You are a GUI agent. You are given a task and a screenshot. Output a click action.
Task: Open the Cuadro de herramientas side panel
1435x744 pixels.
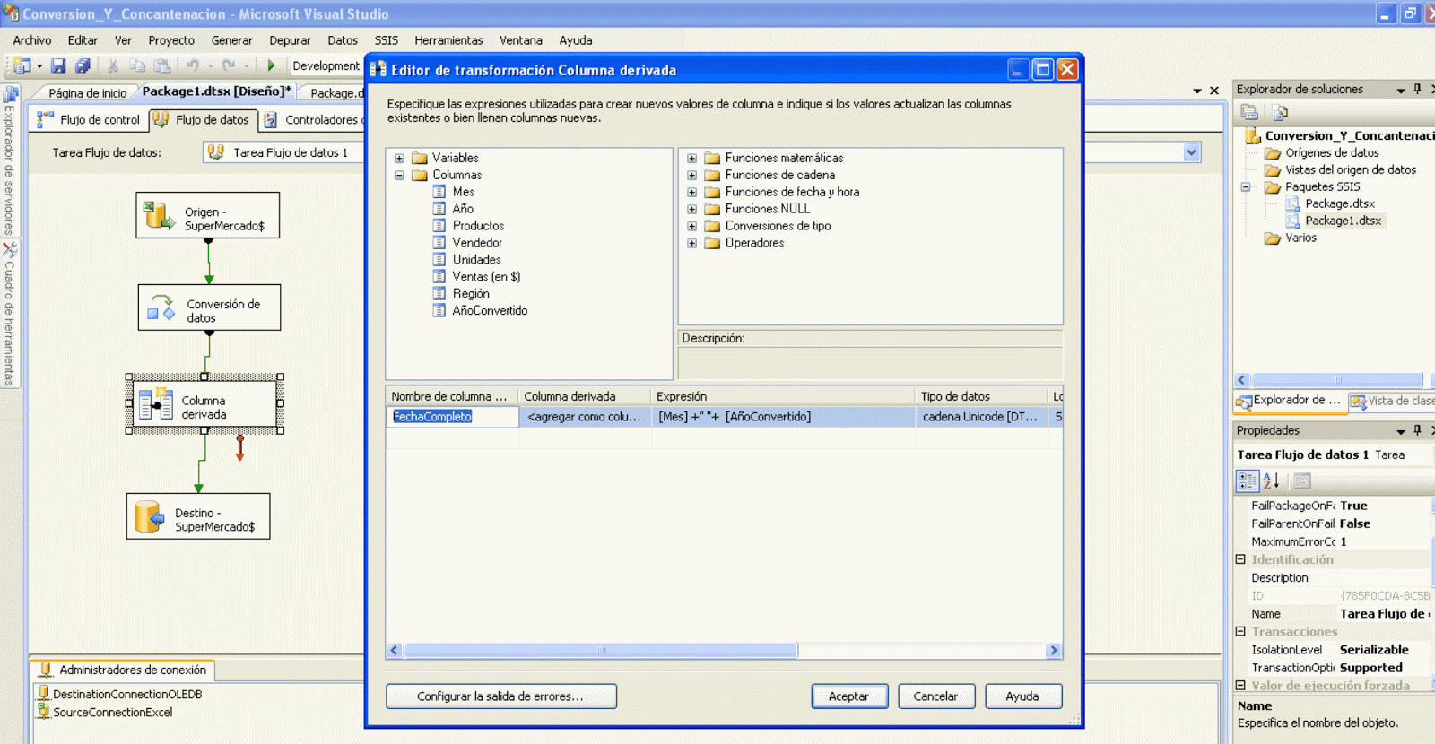click(x=9, y=314)
